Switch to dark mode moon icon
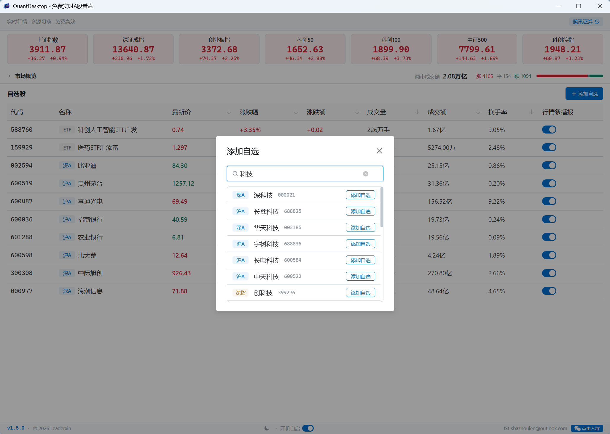Image resolution: width=610 pixels, height=434 pixels. pyautogui.click(x=267, y=428)
